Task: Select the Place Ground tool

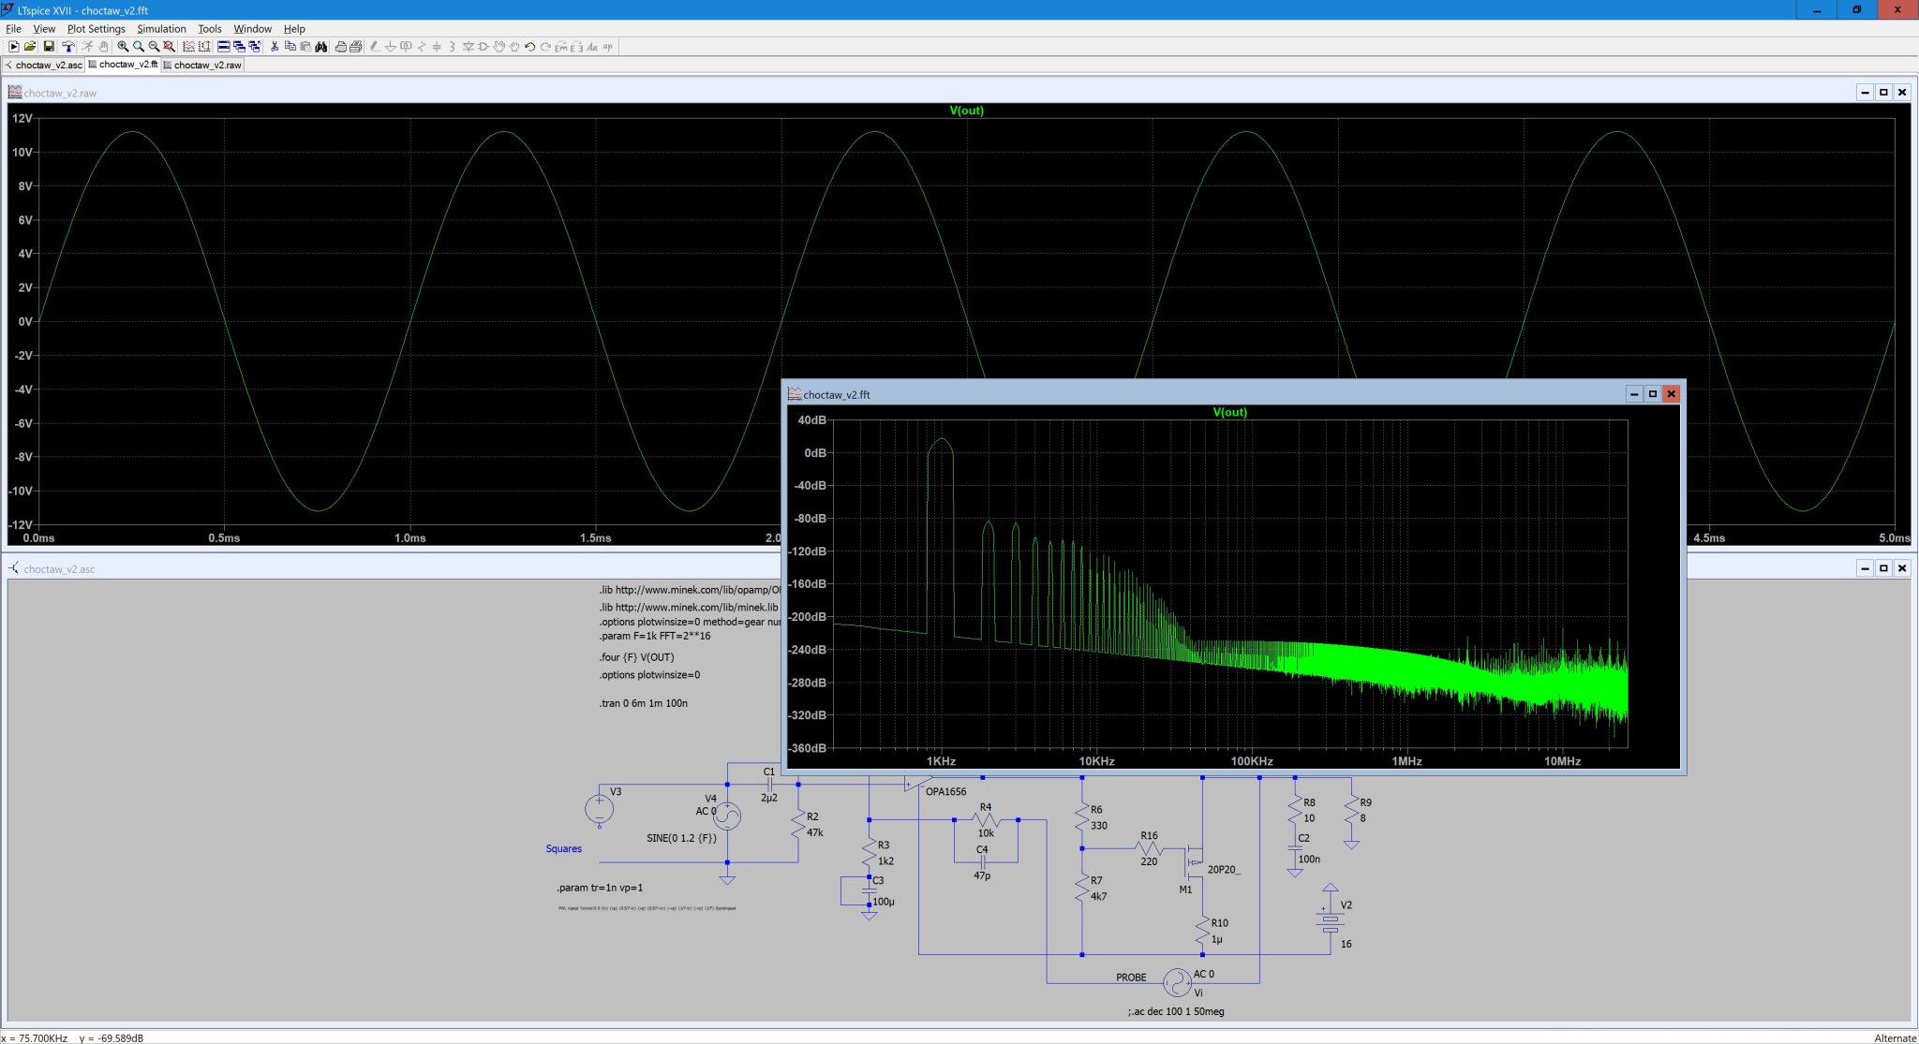Action: (x=391, y=47)
